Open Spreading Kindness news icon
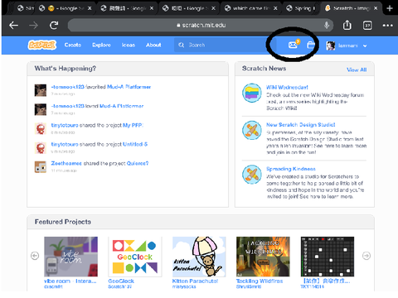This screenshot has width=398, height=298. click(252, 175)
